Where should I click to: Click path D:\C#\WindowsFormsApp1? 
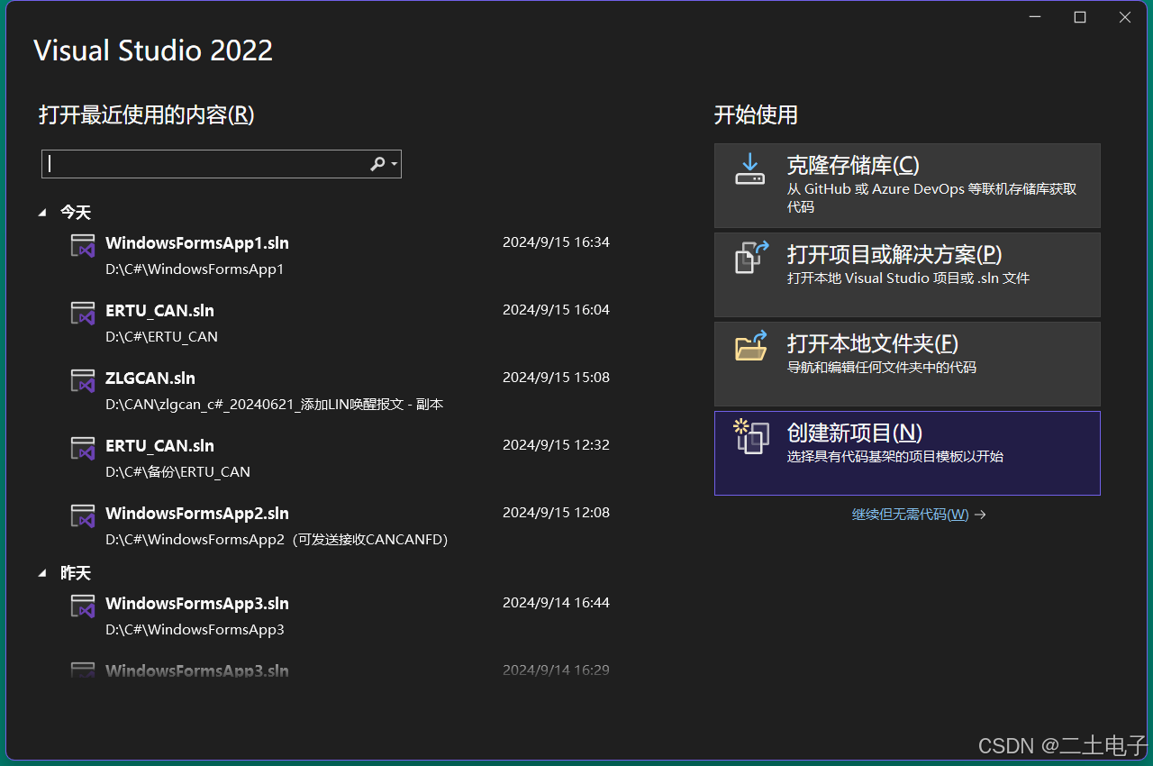[x=195, y=269]
